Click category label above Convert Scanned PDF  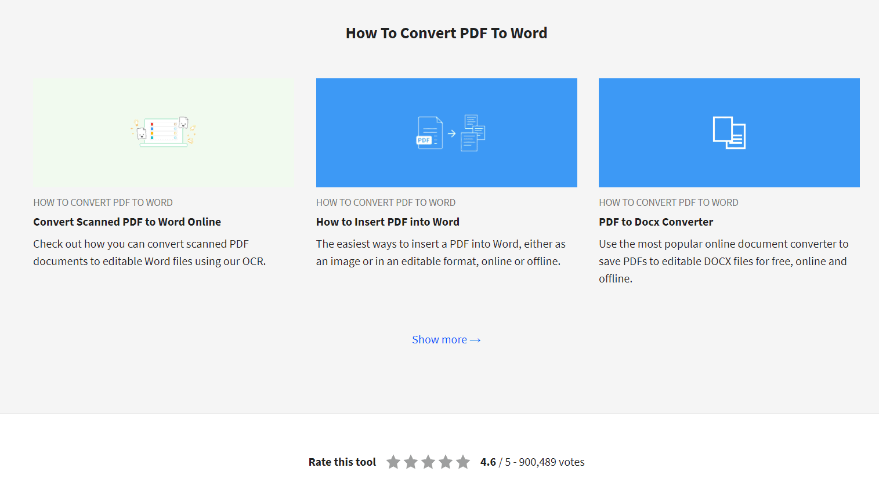tap(103, 202)
